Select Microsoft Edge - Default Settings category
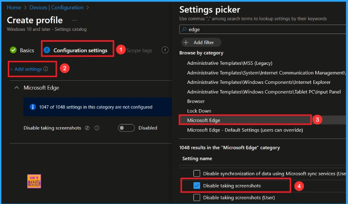The width and height of the screenshot is (348, 204). (x=245, y=130)
